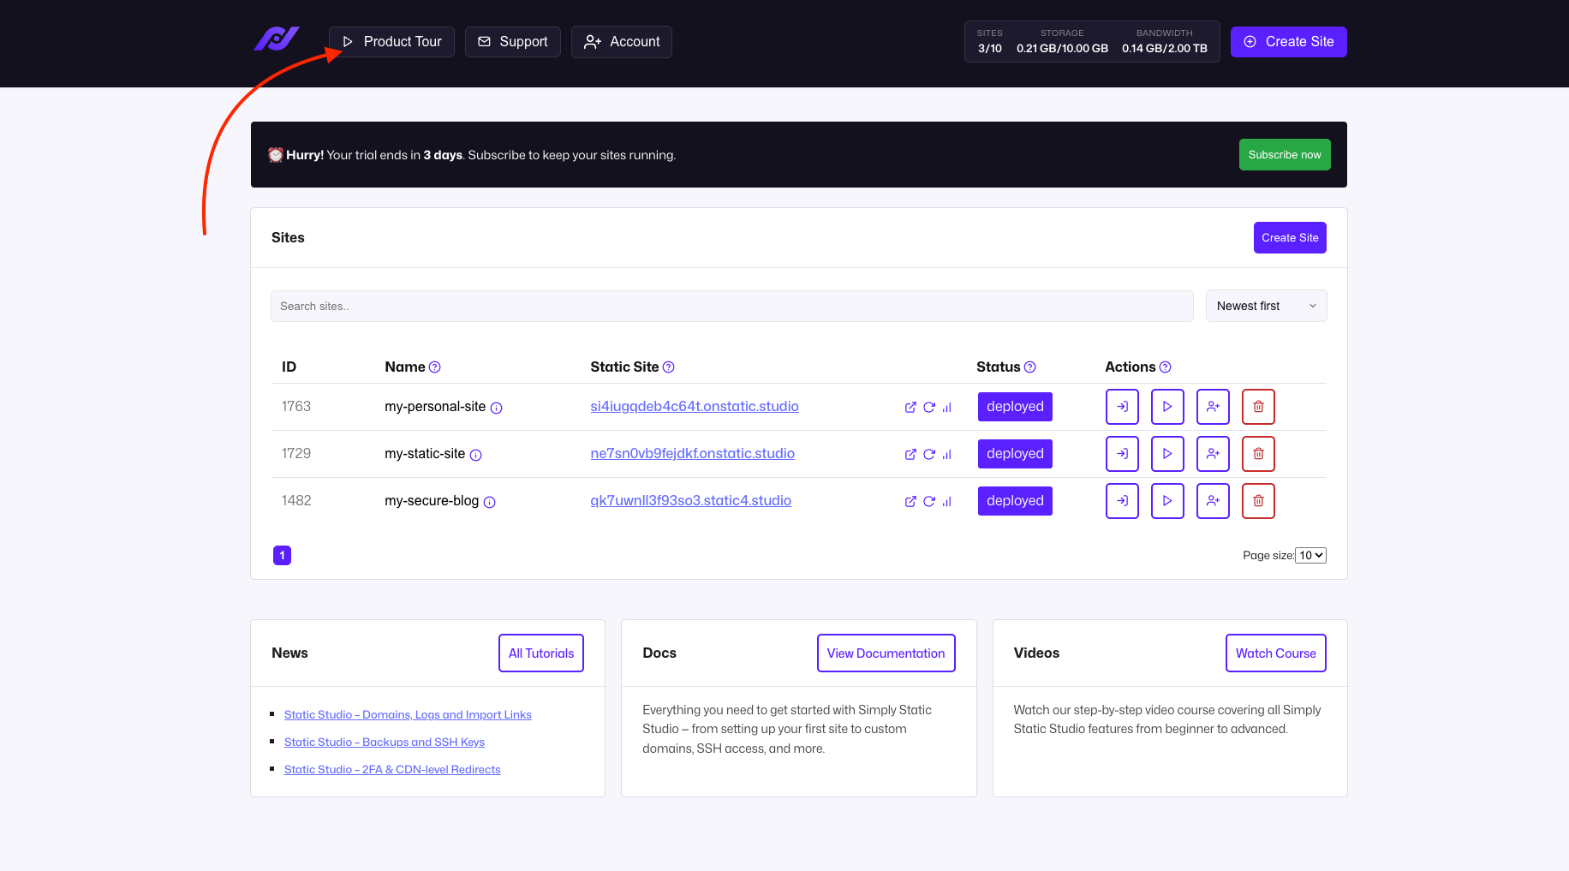
Task: Click the my-personal-site name
Action: tap(435, 407)
